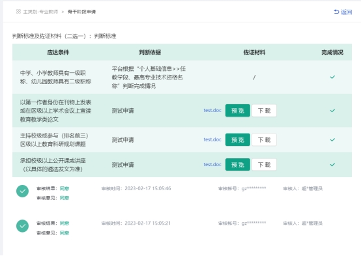The image size is (361, 256).
Task: Click the completion checkmark for 教育科研规划课题 row
Action: click(332, 140)
